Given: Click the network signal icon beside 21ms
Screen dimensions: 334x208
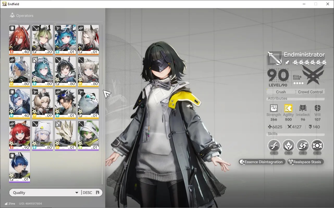Looking at the screenshot, I should pos(6,204).
